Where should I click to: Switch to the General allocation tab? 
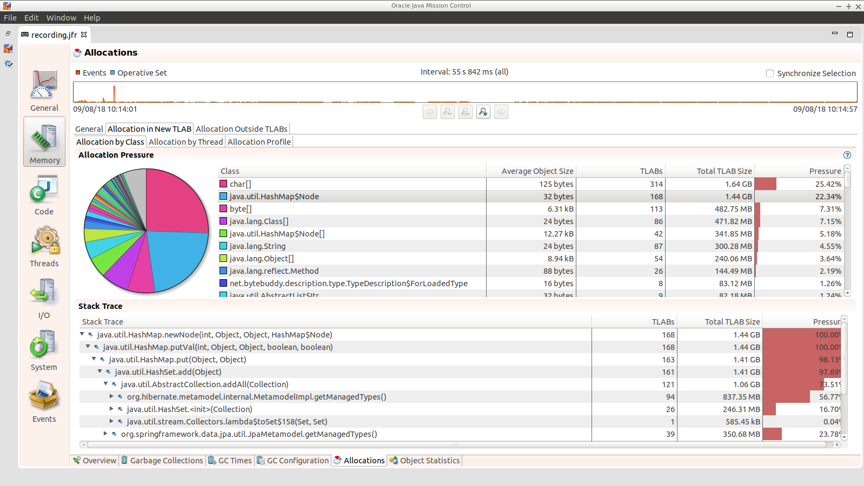(x=89, y=129)
